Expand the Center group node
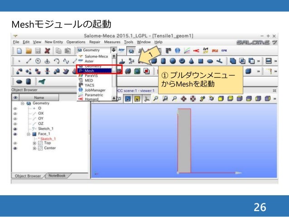 tap(34, 148)
